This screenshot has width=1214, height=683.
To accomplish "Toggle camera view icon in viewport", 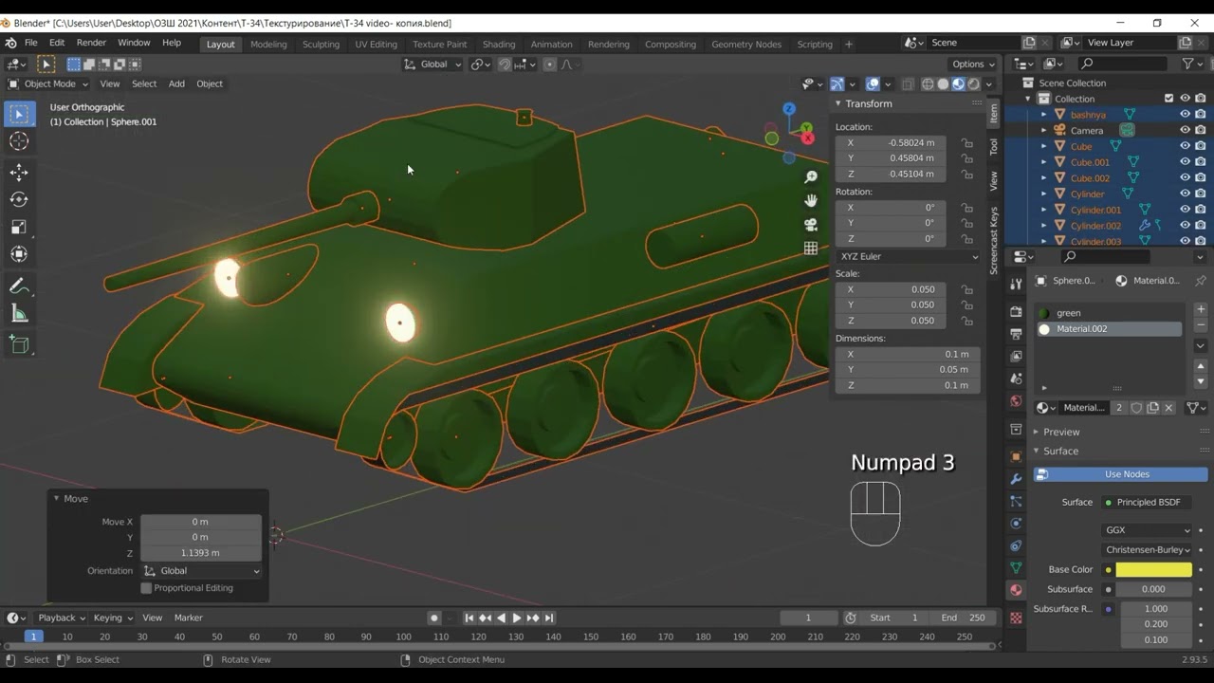I will [x=811, y=225].
